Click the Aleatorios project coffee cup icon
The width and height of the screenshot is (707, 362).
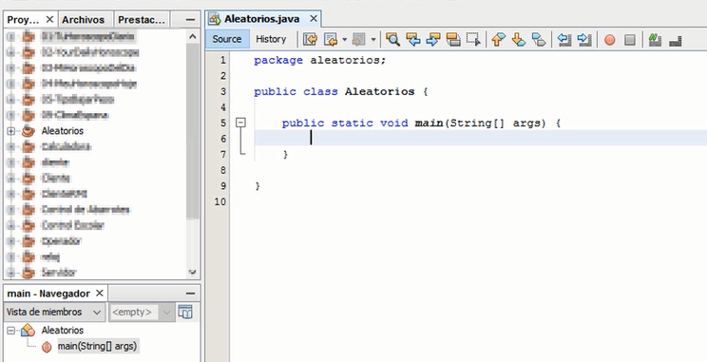pyautogui.click(x=28, y=131)
